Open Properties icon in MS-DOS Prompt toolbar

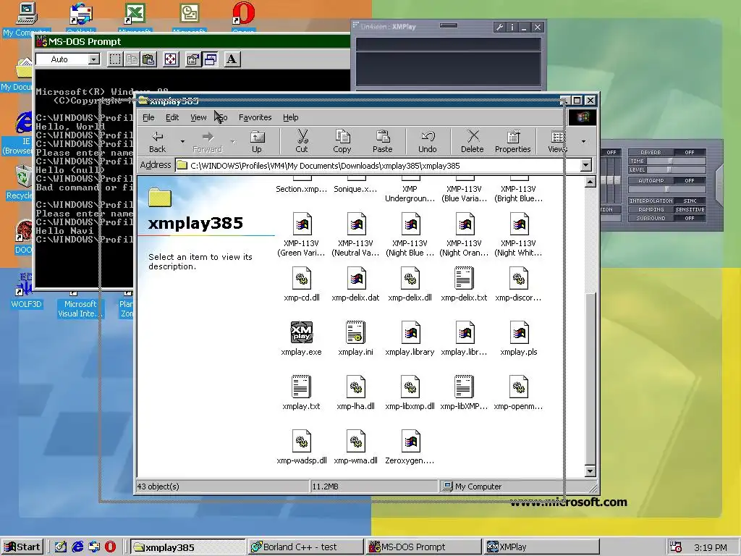pyautogui.click(x=192, y=59)
